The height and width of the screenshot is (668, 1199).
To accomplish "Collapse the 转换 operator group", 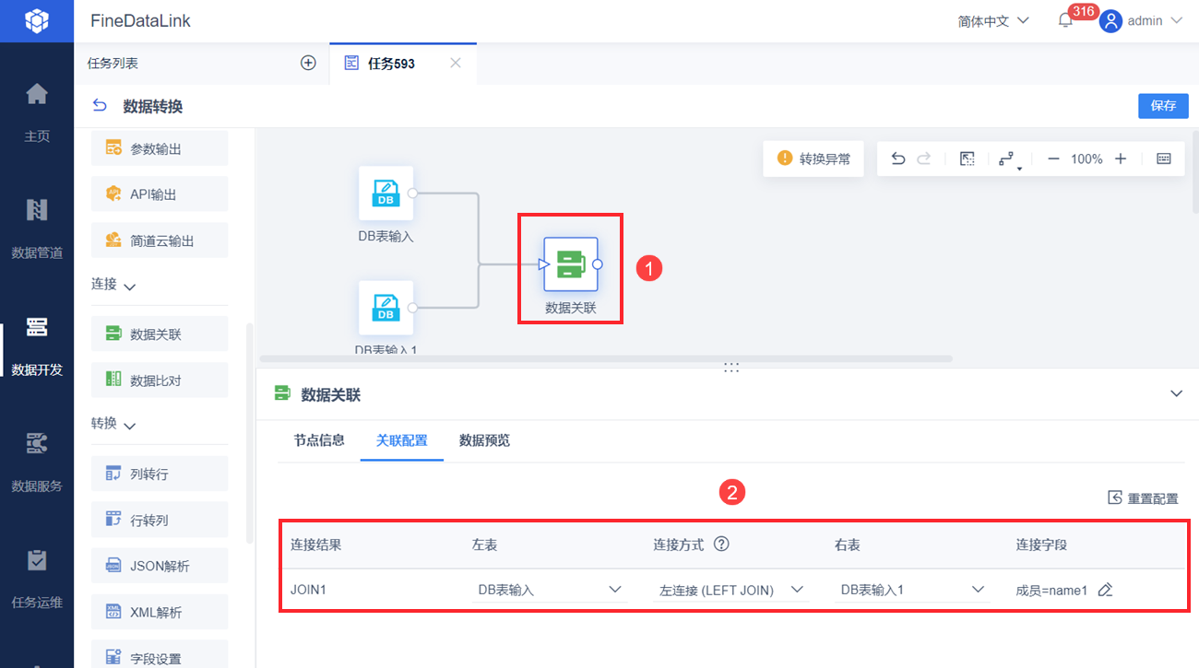I will click(130, 426).
